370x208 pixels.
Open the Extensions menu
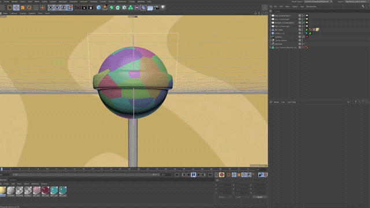[x=122, y=1]
